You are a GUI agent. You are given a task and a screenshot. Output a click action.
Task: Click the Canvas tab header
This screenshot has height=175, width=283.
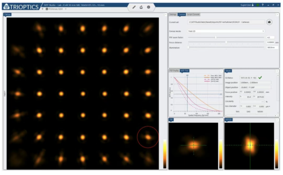tap(7, 14)
